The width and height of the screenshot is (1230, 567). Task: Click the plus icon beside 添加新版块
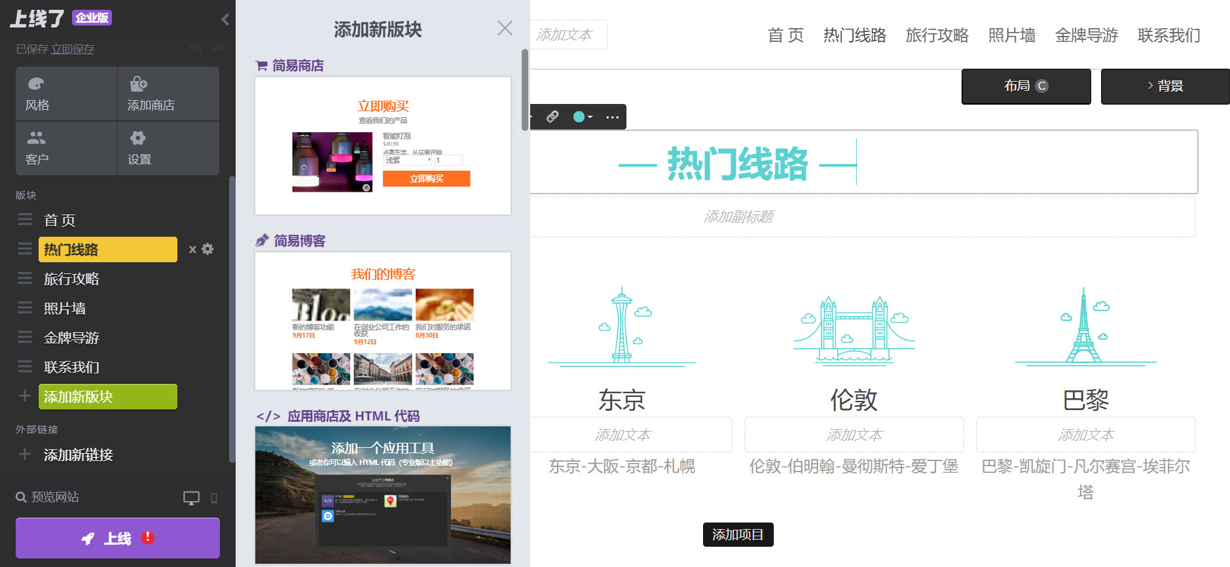[25, 396]
